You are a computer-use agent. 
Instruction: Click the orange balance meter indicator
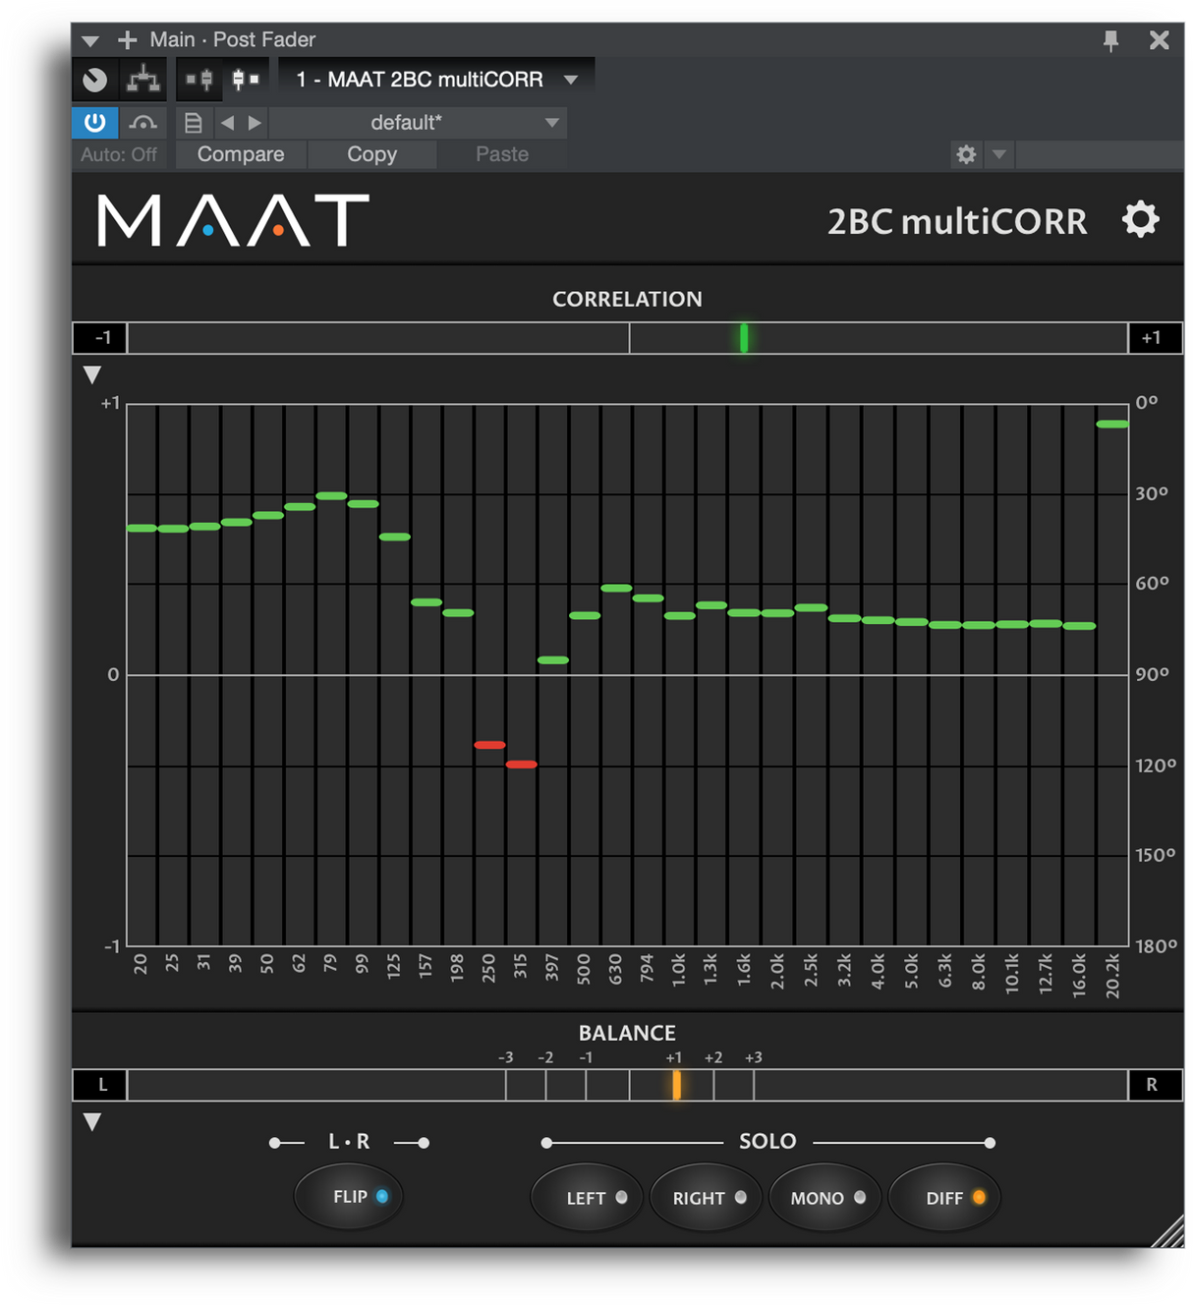(x=676, y=1085)
